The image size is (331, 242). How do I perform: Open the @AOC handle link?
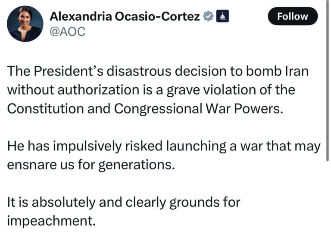pyautogui.click(x=67, y=32)
